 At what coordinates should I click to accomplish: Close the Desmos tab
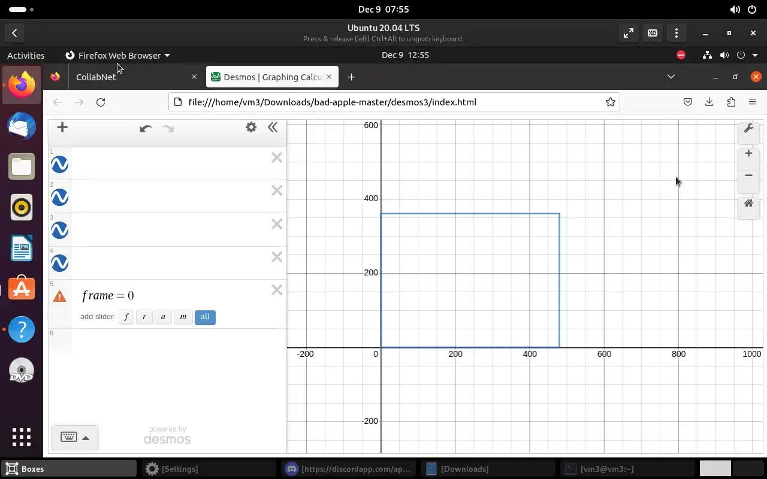(x=330, y=77)
